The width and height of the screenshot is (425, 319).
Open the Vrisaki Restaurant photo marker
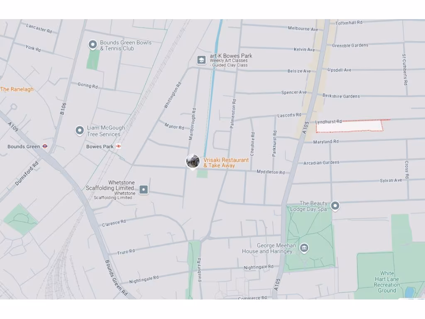tap(193, 162)
